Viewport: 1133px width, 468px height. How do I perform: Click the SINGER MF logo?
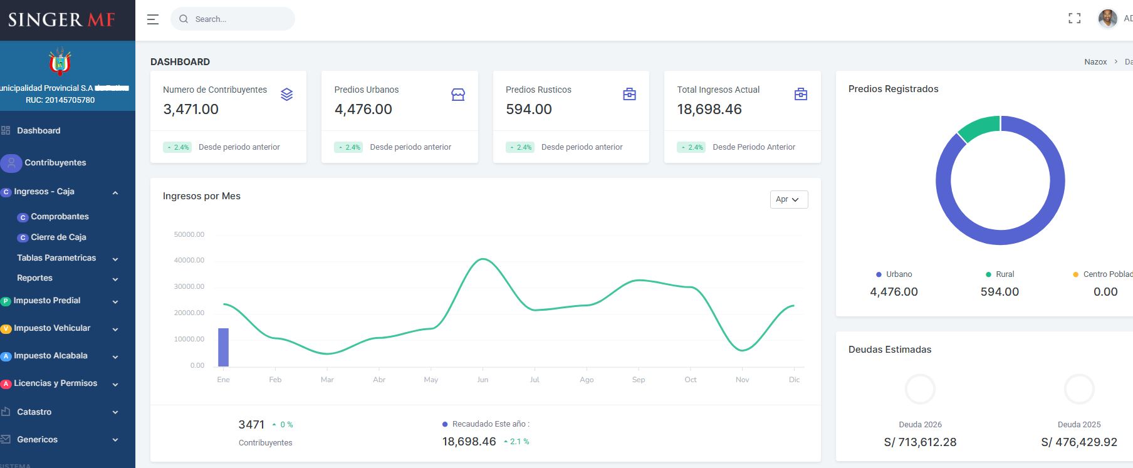click(x=61, y=20)
